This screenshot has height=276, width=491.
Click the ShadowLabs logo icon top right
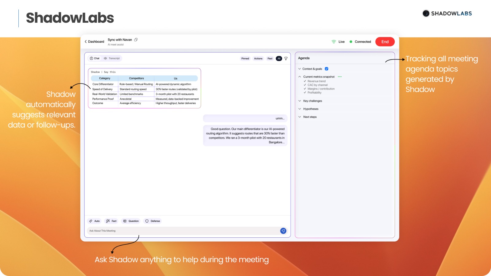426,13
